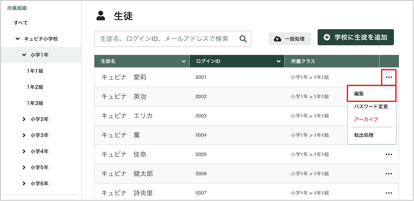Click the 所属組織 sidebar heading

[17, 8]
